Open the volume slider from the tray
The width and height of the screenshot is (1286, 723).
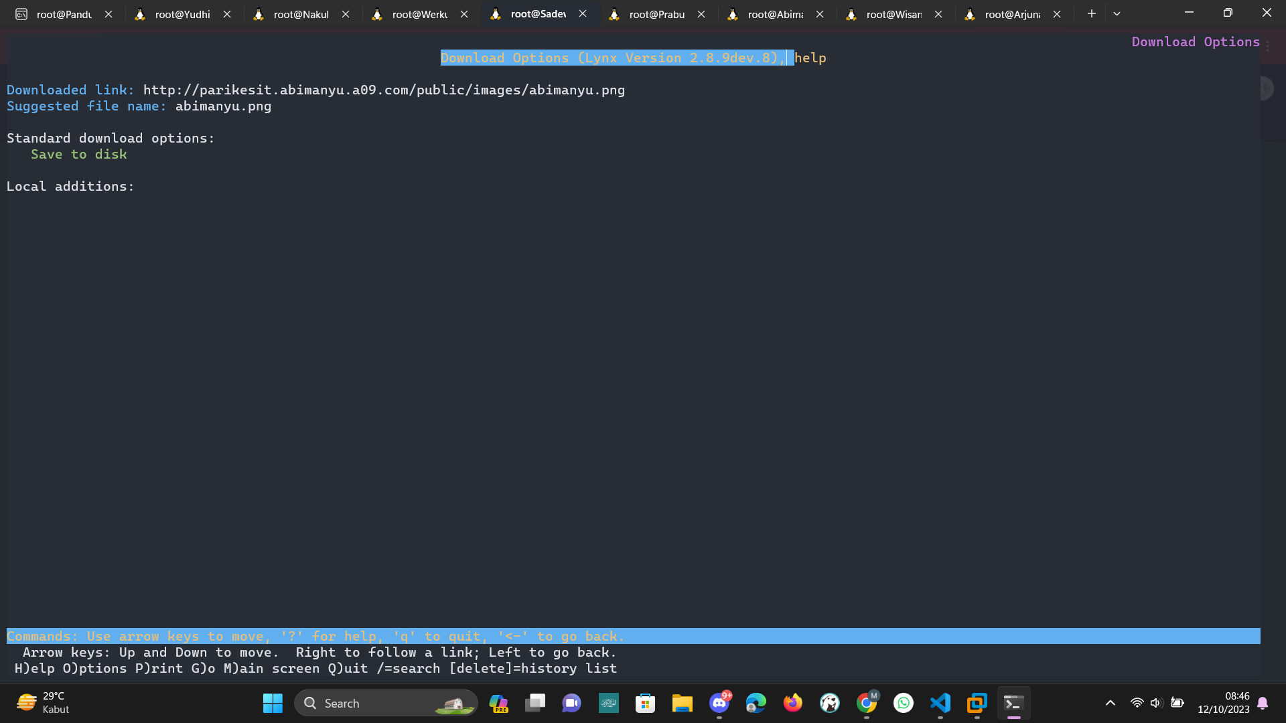[1156, 703]
